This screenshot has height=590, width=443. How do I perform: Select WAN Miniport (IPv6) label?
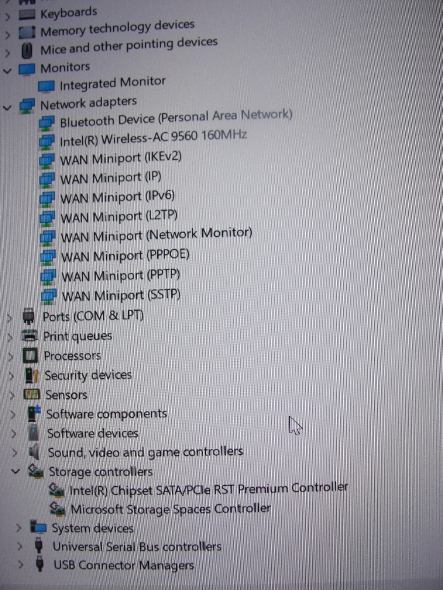tap(117, 197)
